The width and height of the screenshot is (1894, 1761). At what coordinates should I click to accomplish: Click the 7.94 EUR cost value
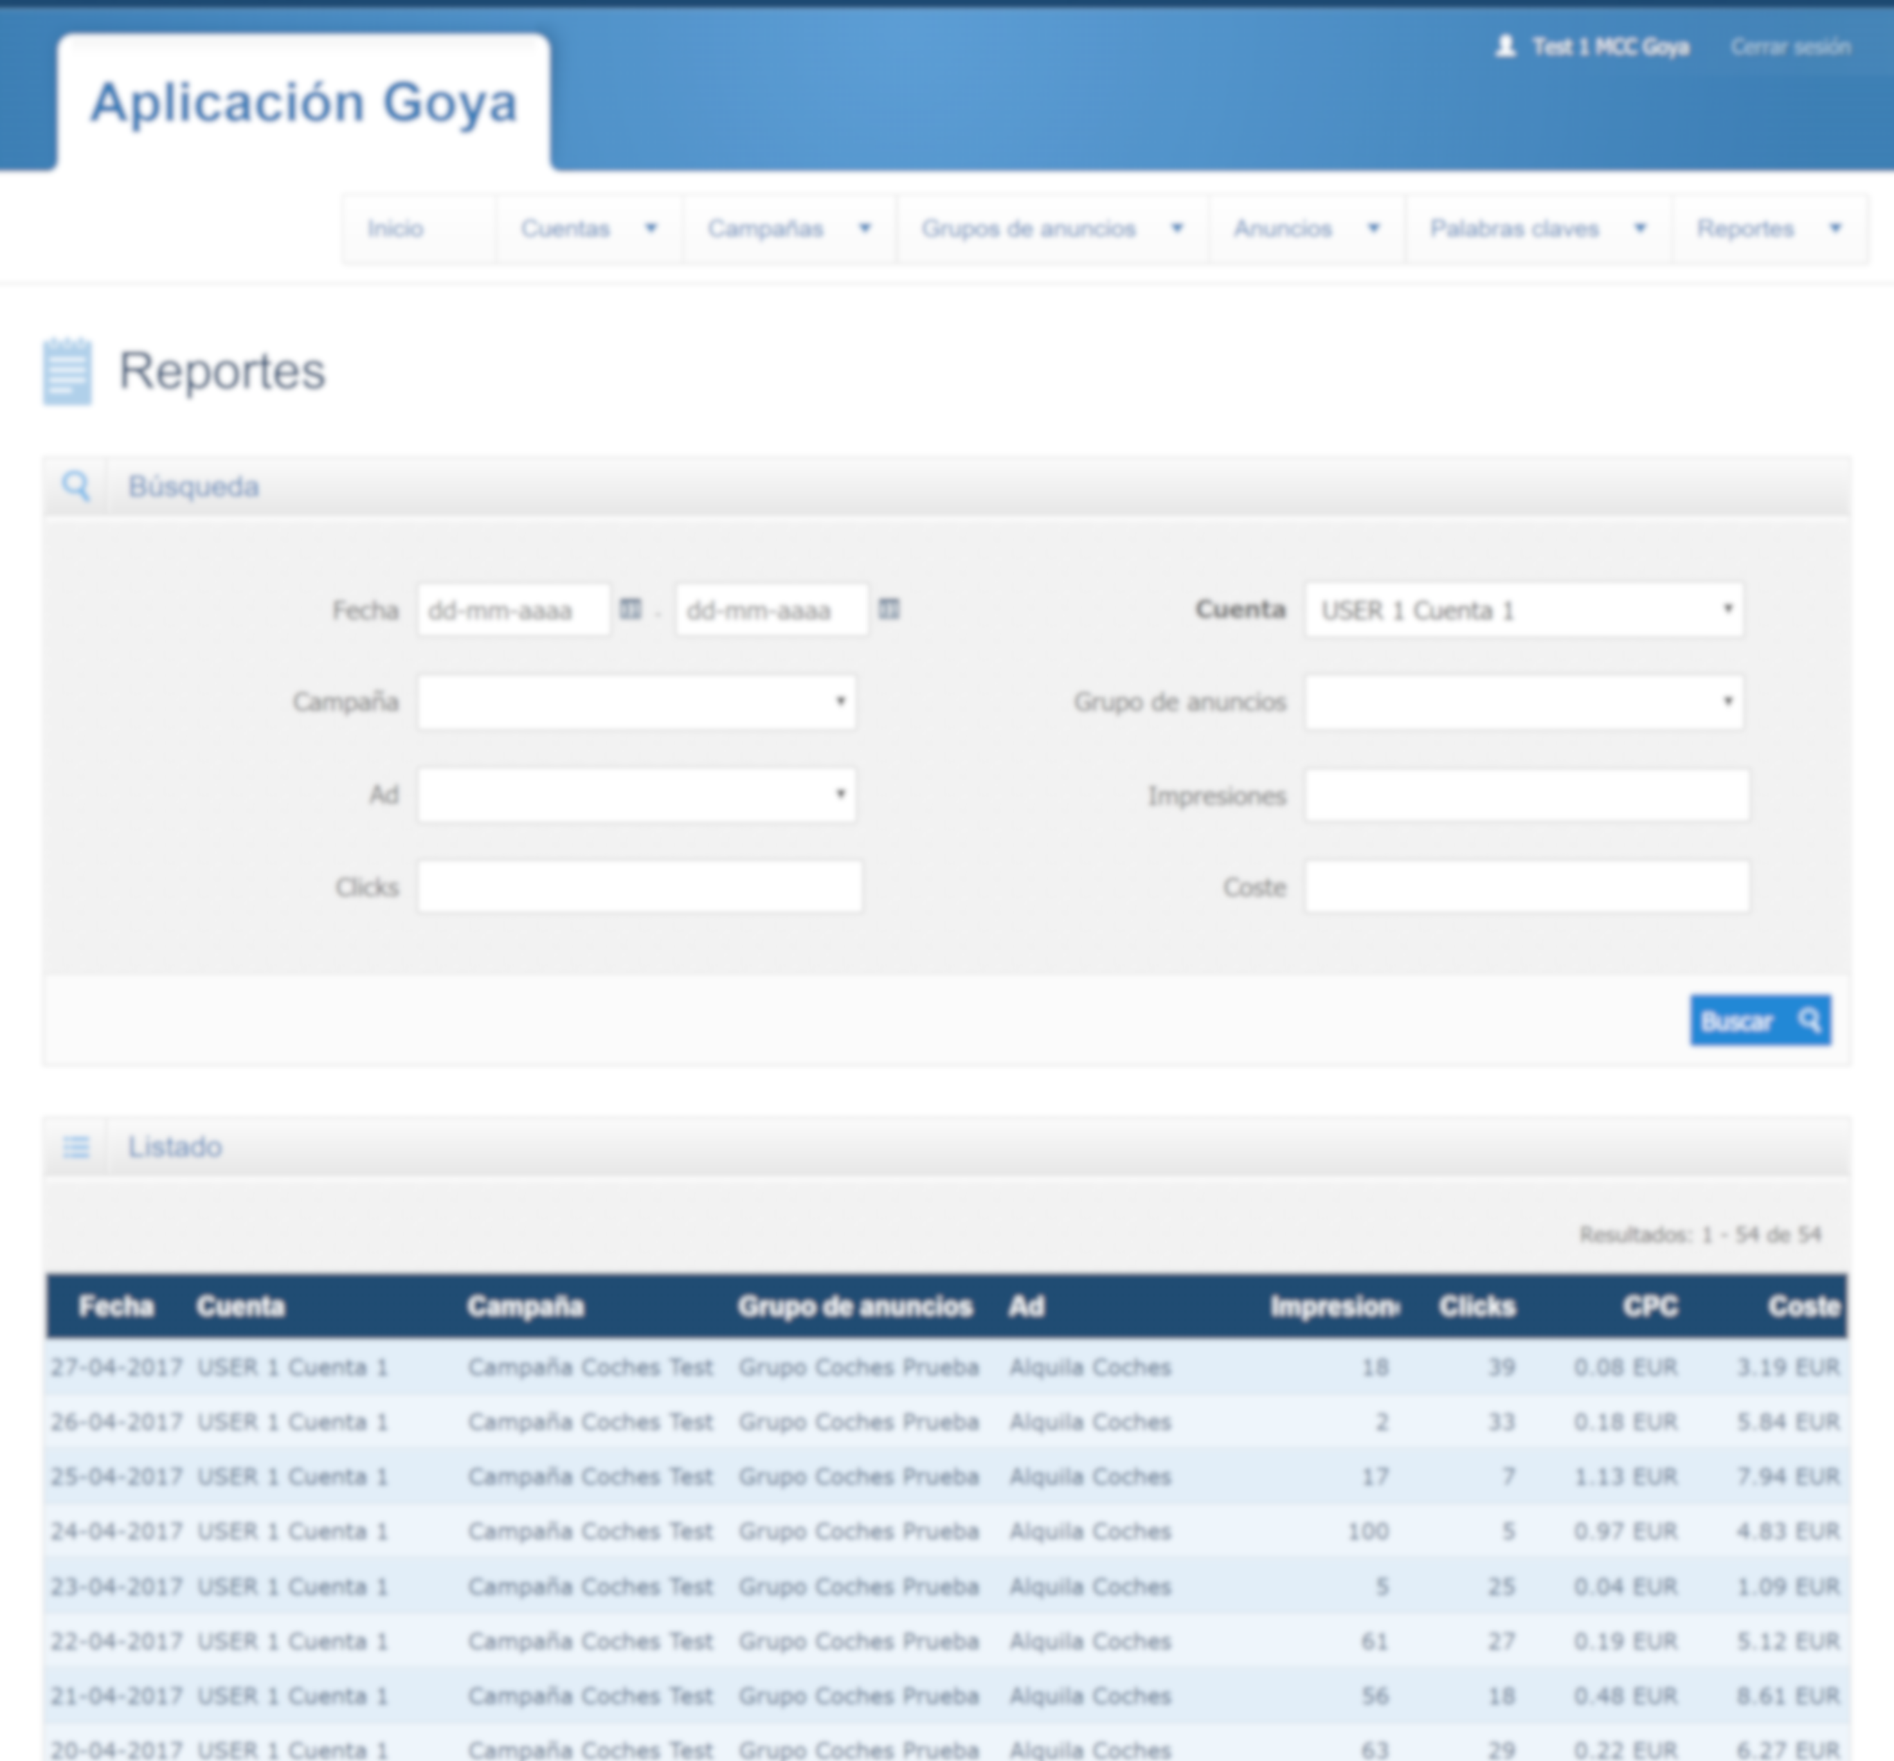click(1788, 1477)
